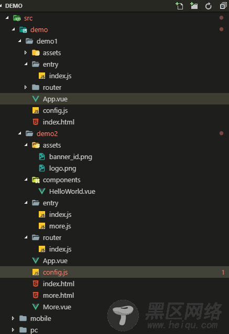This screenshot has height=334, width=229.
Task: Click the JS icon beside more.js
Action: click(x=42, y=226)
